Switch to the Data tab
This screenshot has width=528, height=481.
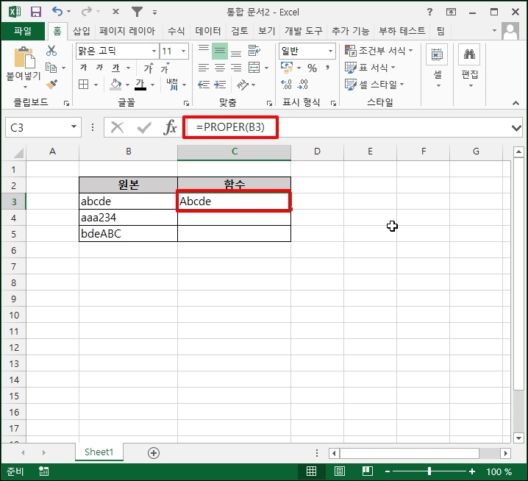click(208, 31)
